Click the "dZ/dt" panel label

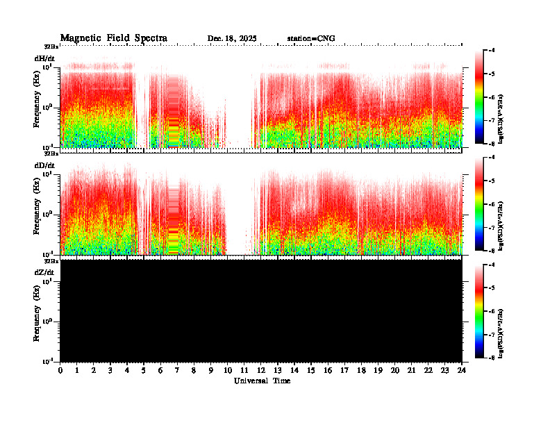(44, 272)
